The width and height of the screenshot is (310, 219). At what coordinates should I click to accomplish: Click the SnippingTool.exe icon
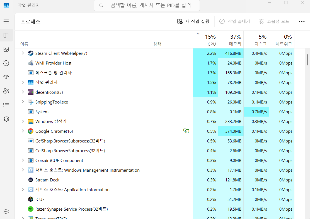click(30, 102)
